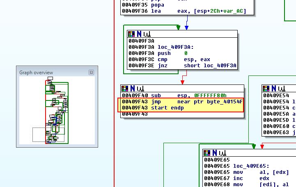Click the lea eax instruction line
296x187 pixels.
(184, 11)
